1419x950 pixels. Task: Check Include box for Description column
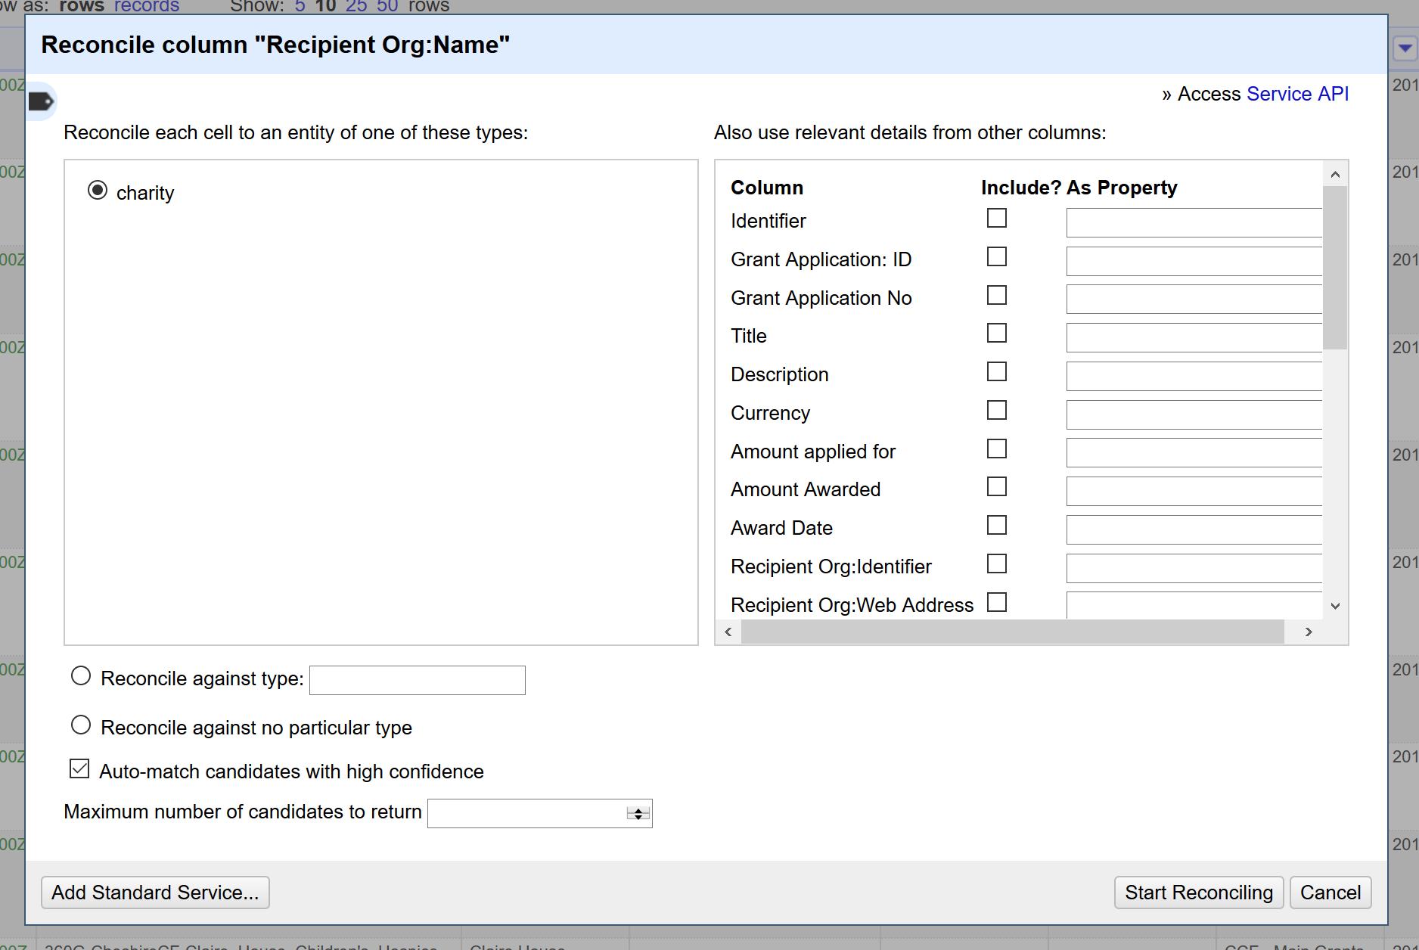click(x=997, y=372)
